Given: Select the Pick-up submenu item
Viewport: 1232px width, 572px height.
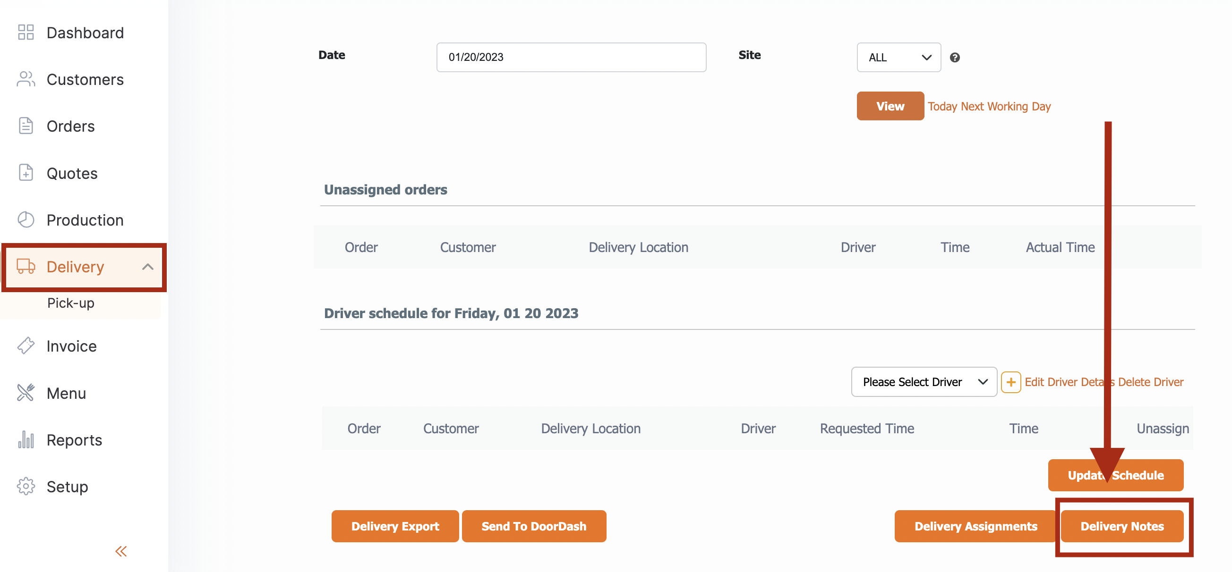Looking at the screenshot, I should [x=71, y=303].
